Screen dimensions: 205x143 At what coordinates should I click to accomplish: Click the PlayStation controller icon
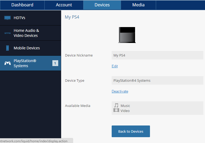pos(8,63)
